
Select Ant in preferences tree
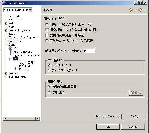point(11,23)
